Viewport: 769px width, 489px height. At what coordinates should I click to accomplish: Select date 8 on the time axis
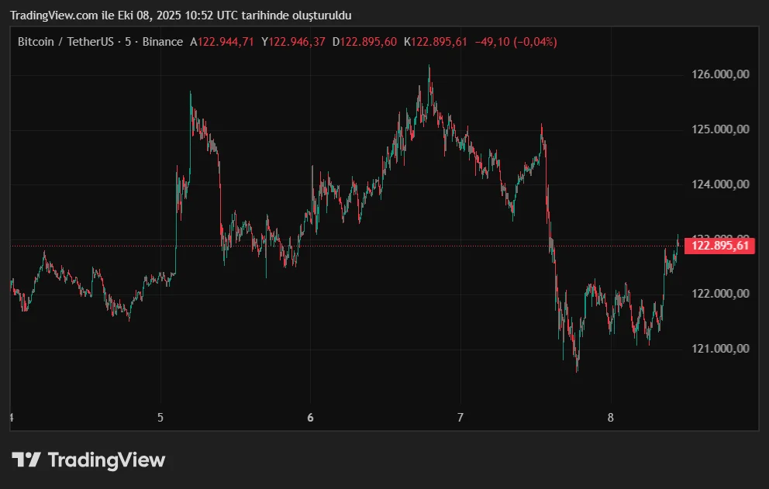(x=610, y=418)
